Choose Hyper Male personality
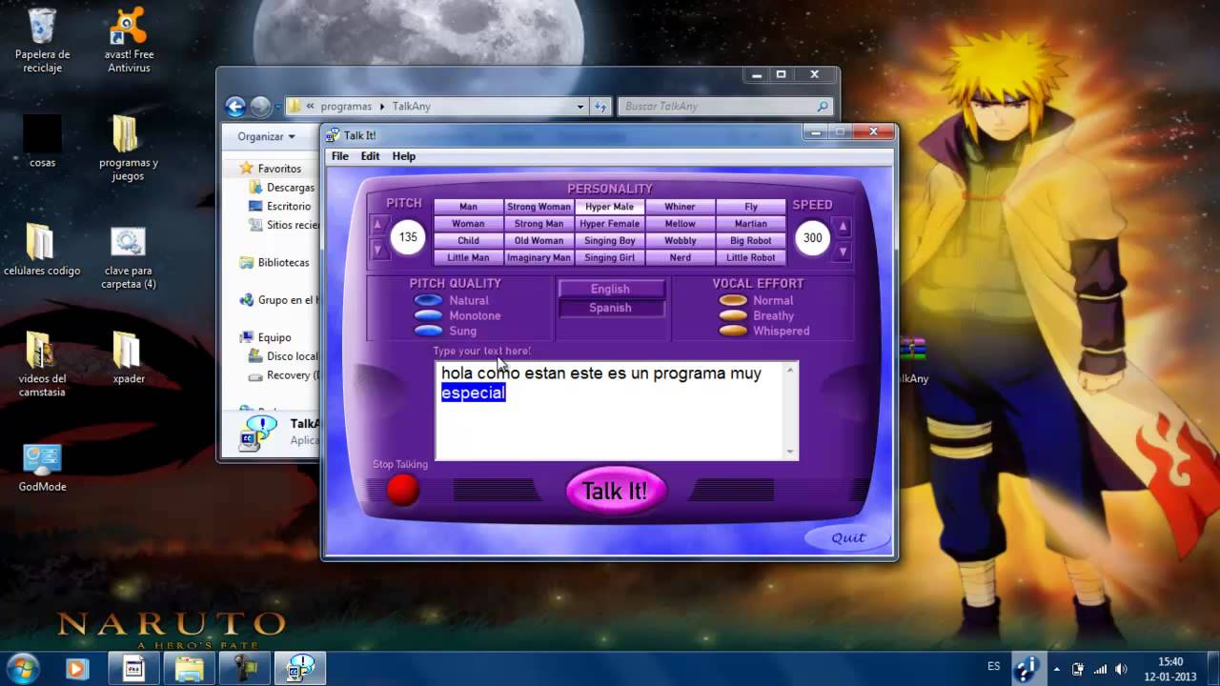Viewport: 1220px width, 686px height. (610, 207)
